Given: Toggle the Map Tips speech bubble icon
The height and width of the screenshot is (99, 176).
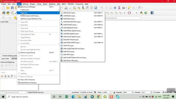Looking at the screenshot, I should pyautogui.click(x=129, y=8).
